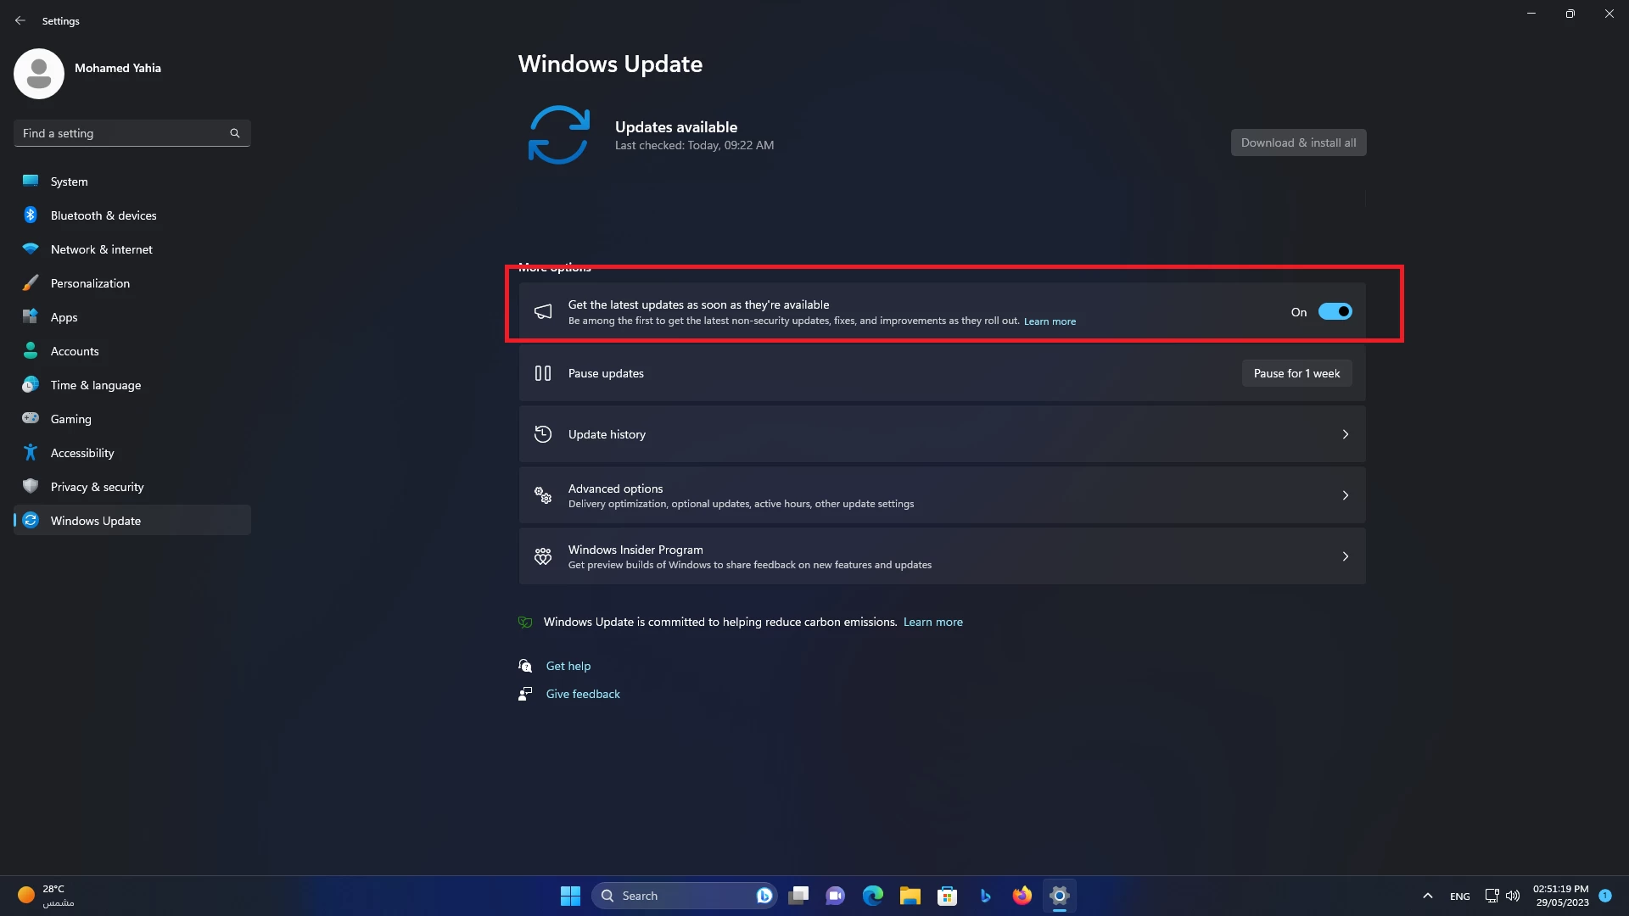Click the Network & internet wifi icon
The image size is (1629, 916).
pyautogui.click(x=31, y=249)
